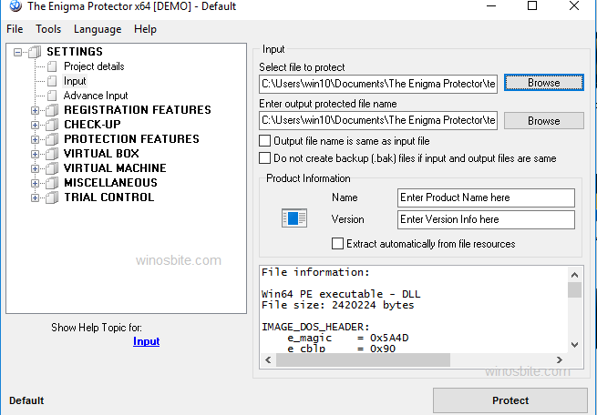Click 'File size: 2420224 bytes' text
This screenshot has width=597, height=415.
click(338, 305)
